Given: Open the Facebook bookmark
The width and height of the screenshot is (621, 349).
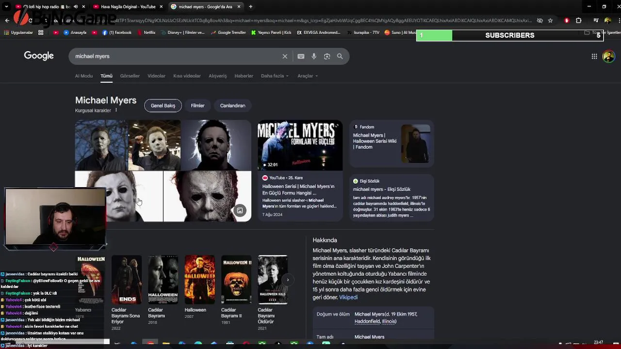Looking at the screenshot, I should point(117,32).
